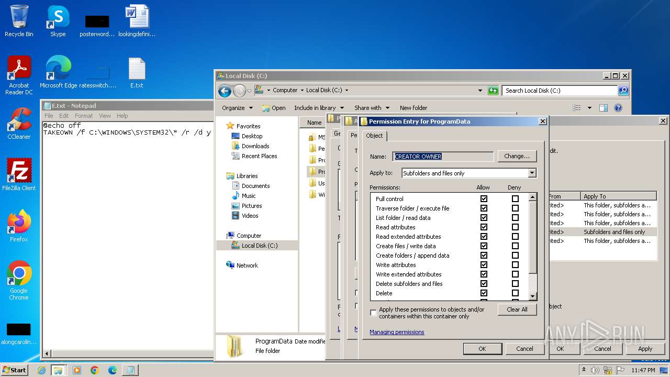Click Cancel in Permission Entry dialog
This screenshot has width=670, height=377.
coord(524,349)
